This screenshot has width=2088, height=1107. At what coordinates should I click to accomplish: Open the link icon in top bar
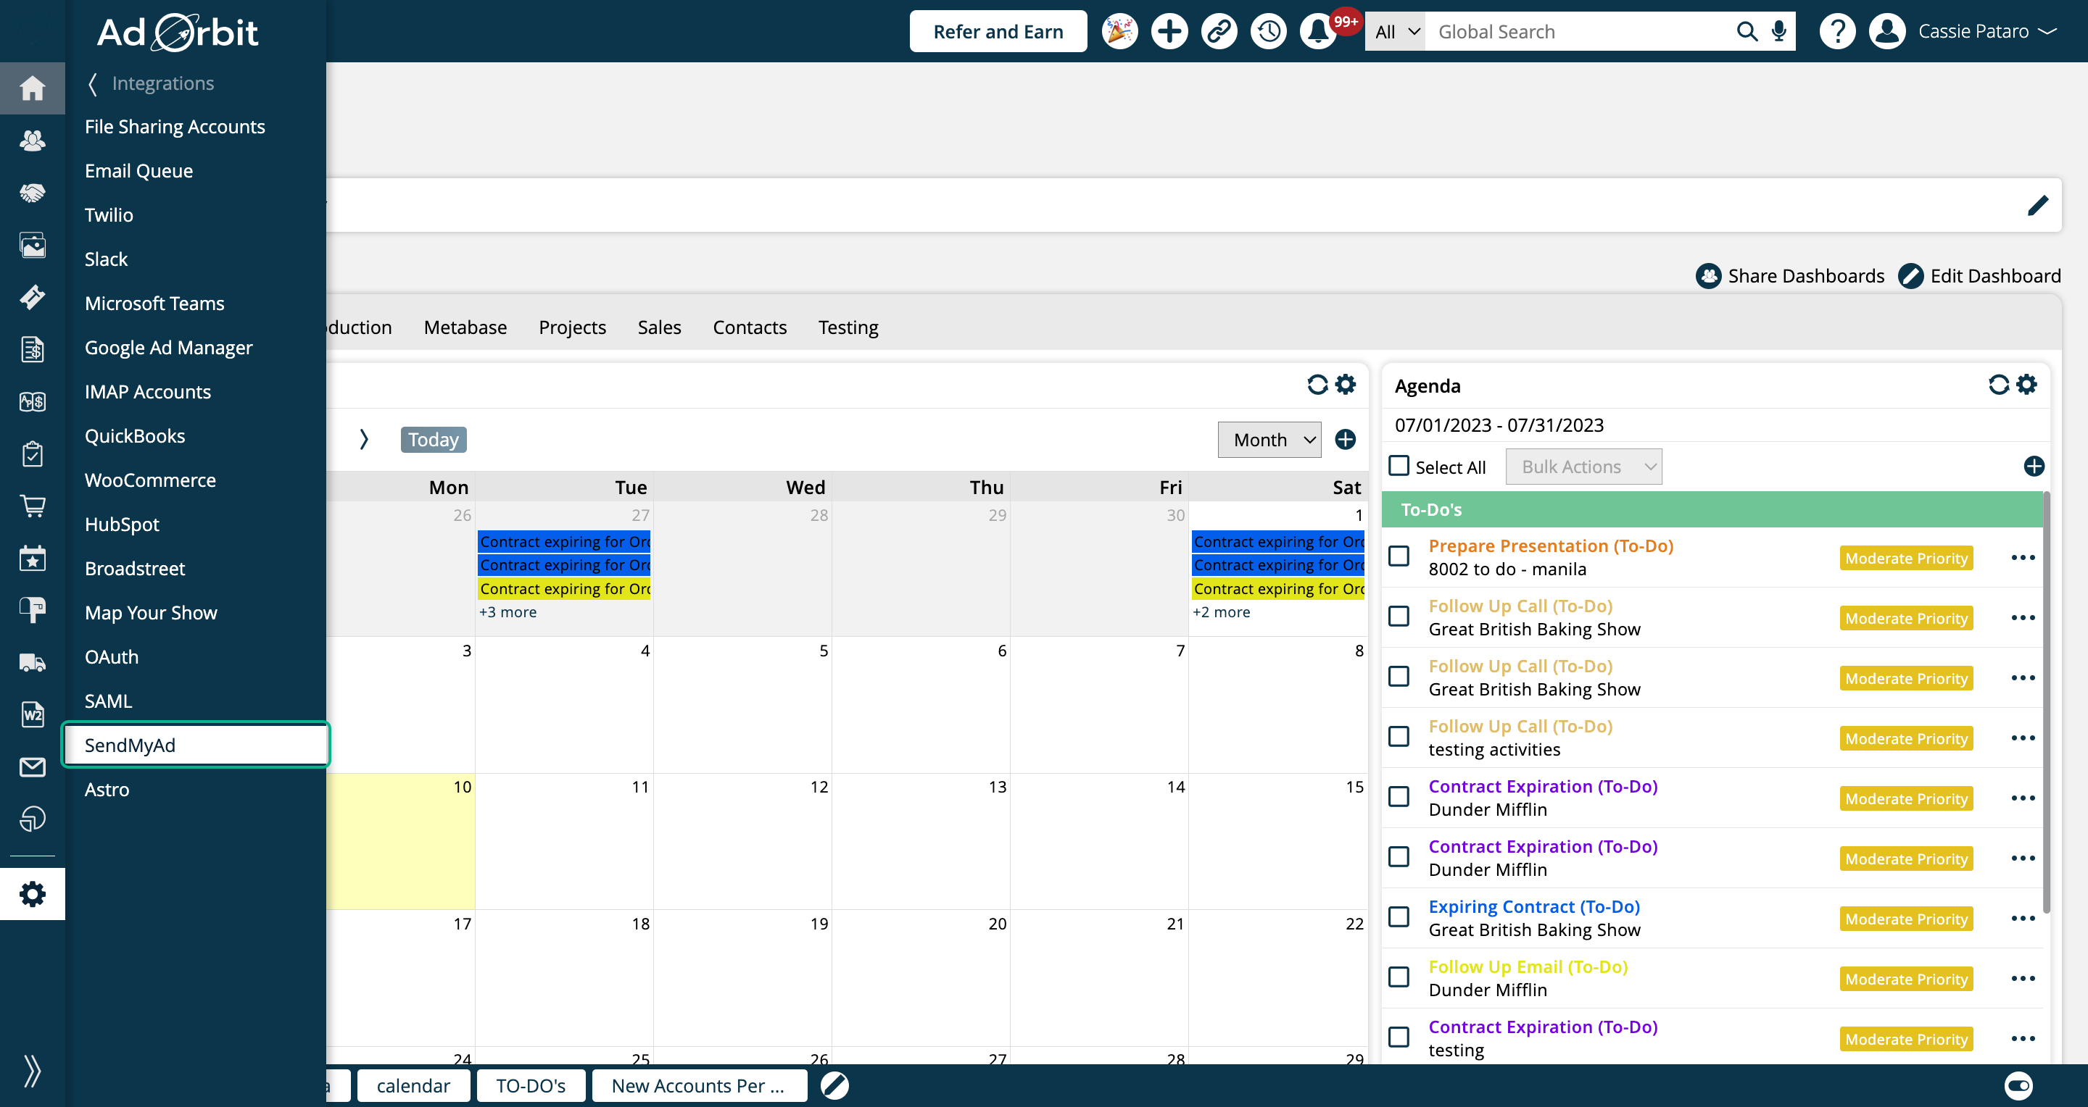(1218, 32)
